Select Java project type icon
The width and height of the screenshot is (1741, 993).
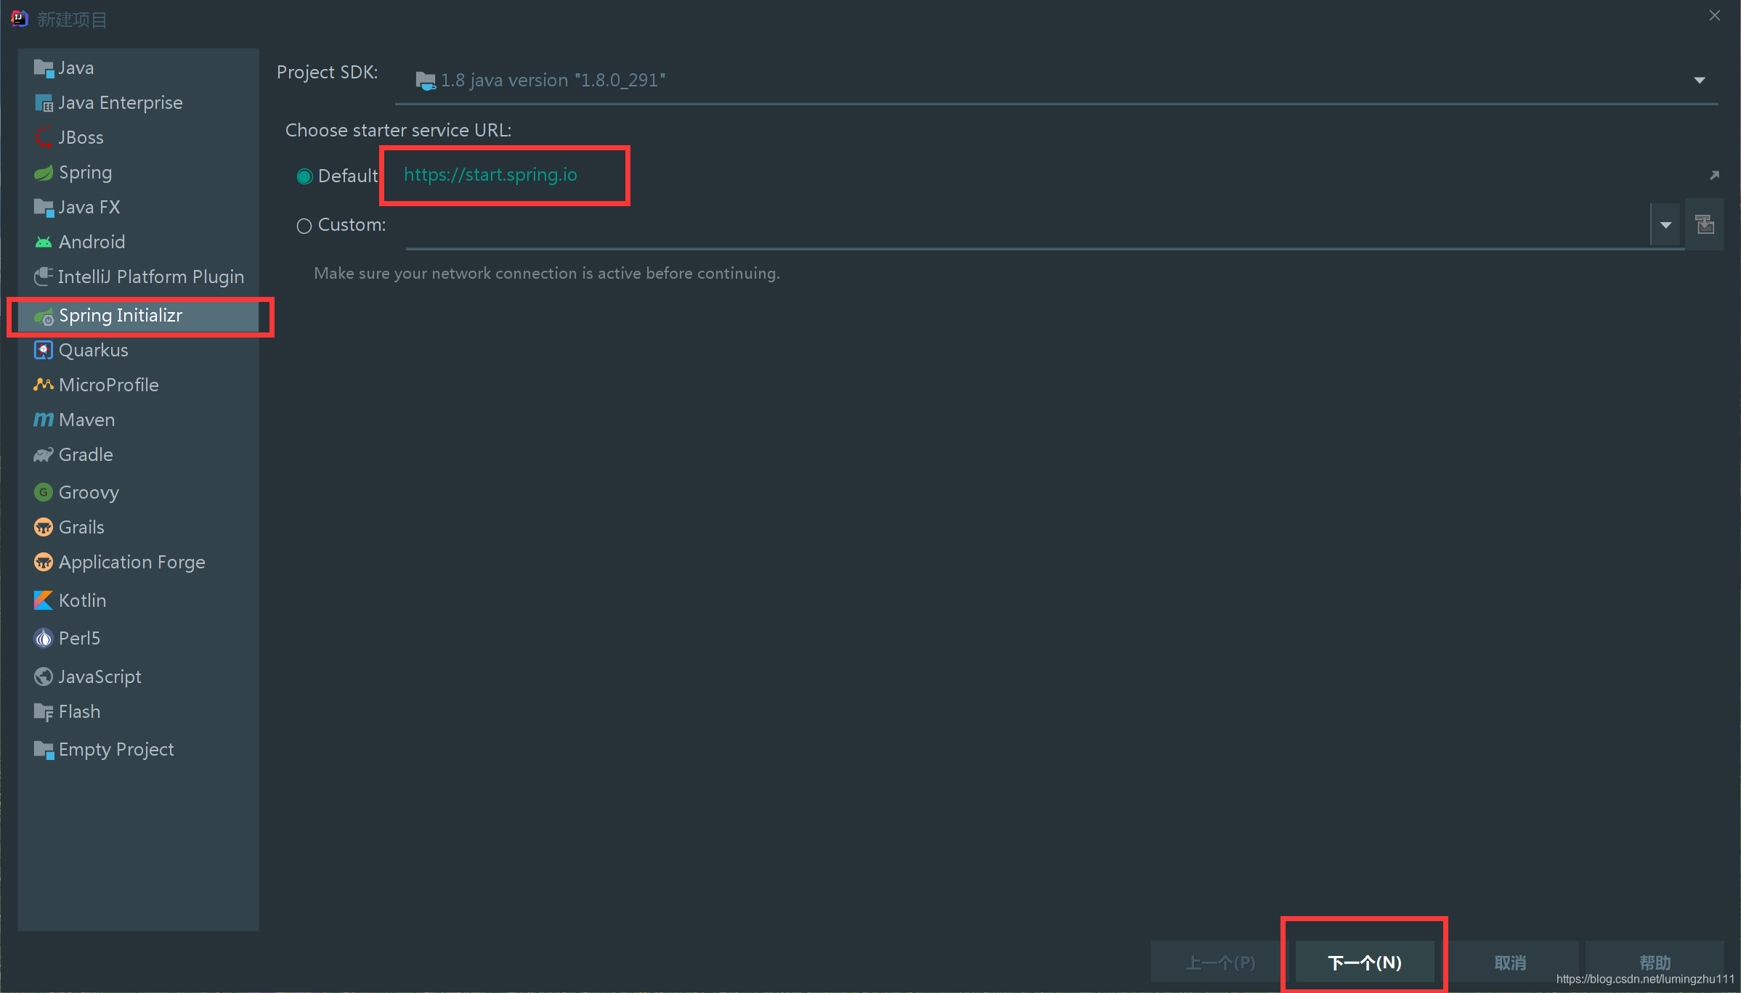[x=43, y=68]
